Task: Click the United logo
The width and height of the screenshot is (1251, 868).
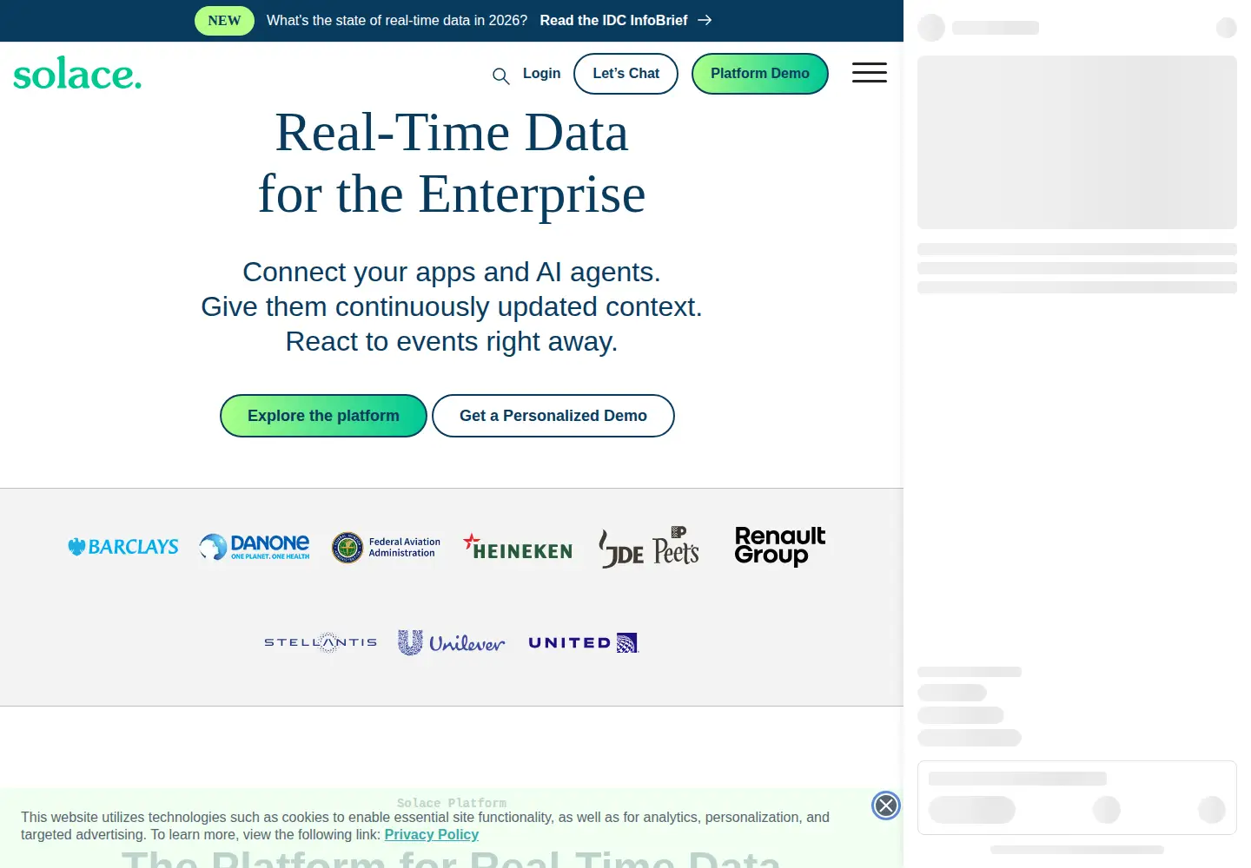Action: [x=584, y=642]
